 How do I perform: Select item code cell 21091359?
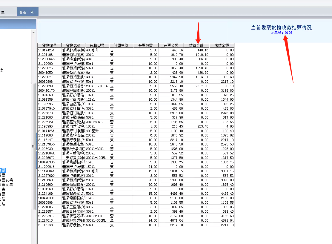tap(49, 99)
